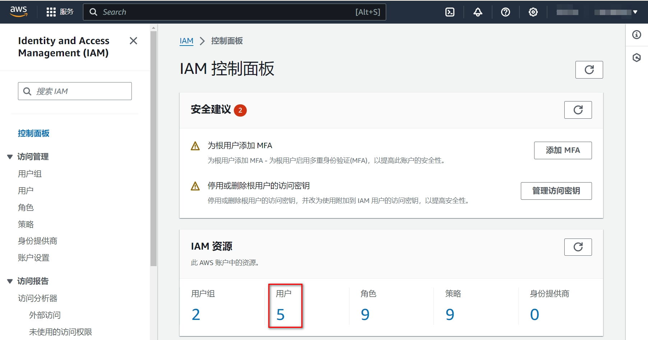648x340 pixels.
Task: Refresh the 安全建议 panel
Action: click(578, 110)
